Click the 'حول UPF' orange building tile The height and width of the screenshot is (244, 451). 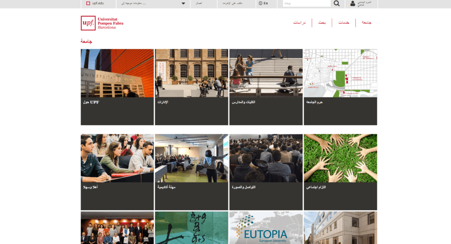click(x=117, y=86)
